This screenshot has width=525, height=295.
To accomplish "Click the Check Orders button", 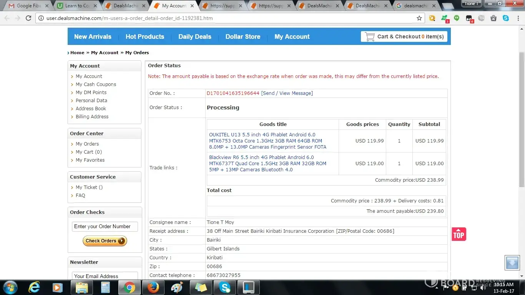I will tap(105, 241).
